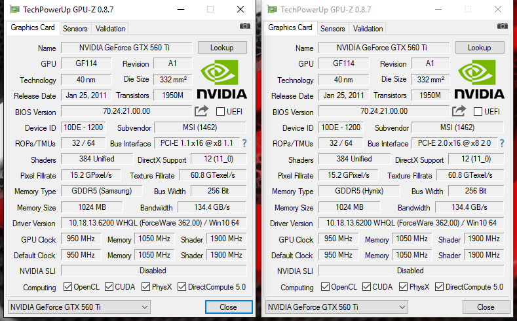The height and width of the screenshot is (321, 517).
Task: Click GDDR5 (Hynix) memory type field
Action: click(359, 191)
